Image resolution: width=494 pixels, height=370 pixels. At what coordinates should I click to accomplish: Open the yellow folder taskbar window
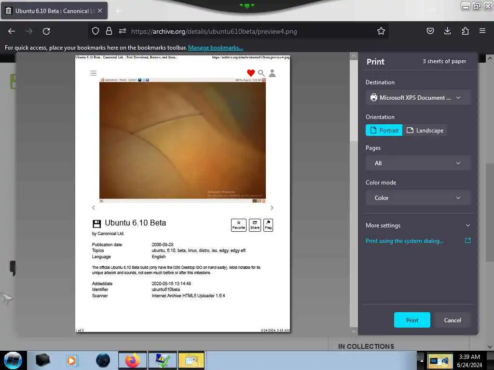pos(191,360)
